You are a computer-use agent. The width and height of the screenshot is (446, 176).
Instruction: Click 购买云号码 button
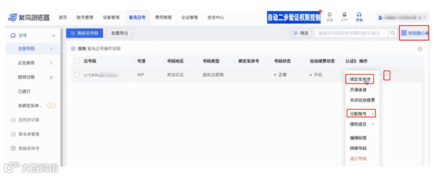[x=85, y=33]
